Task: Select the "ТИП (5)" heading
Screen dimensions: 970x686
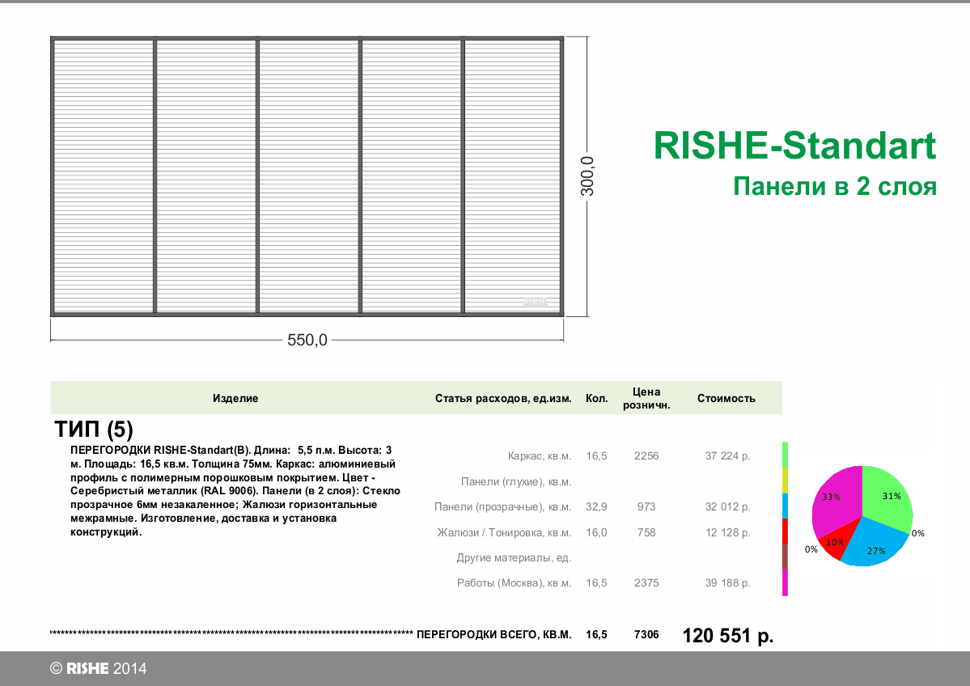Action: click(x=94, y=429)
